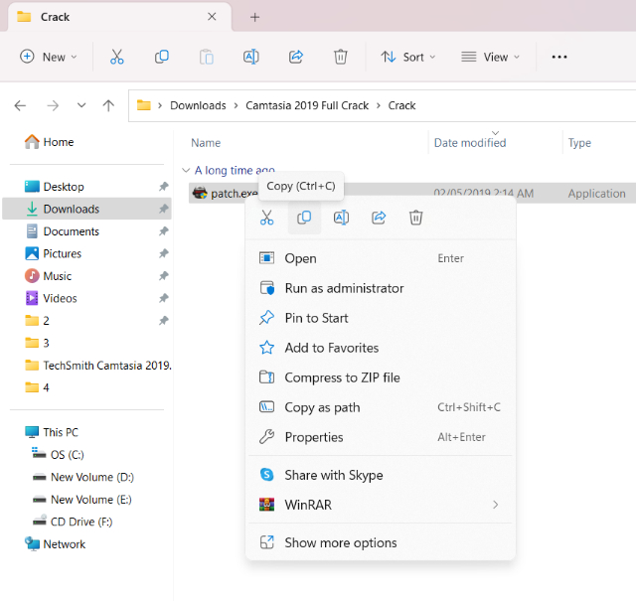Go back with the left arrow button
This screenshot has width=636, height=601.
tap(20, 106)
